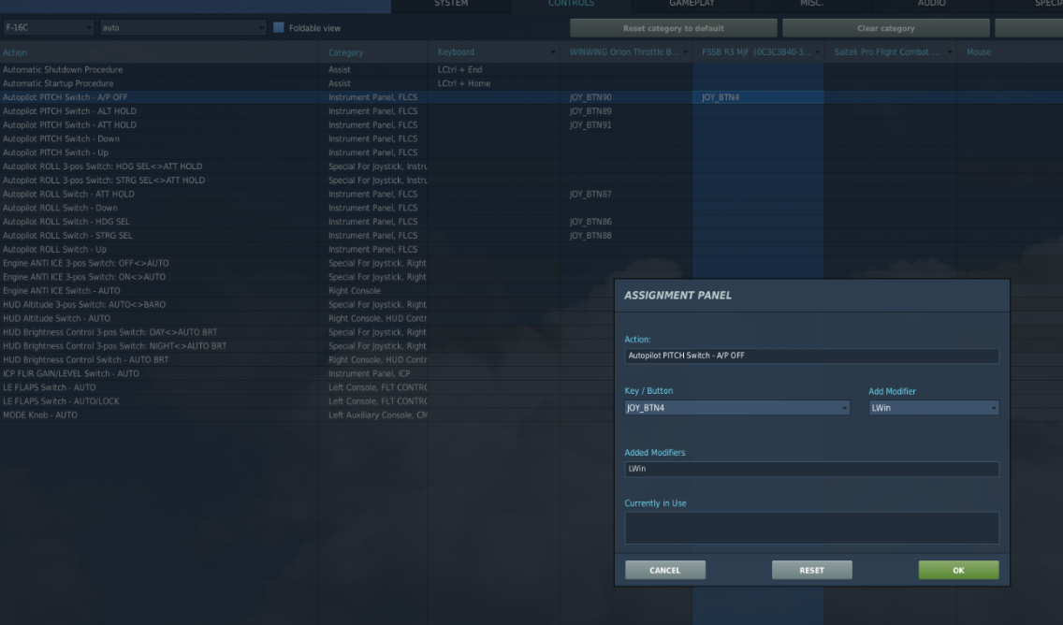Viewport: 1063px width, 625px height.
Task: Click the Currently in Use box
Action: (811, 528)
